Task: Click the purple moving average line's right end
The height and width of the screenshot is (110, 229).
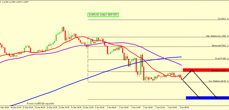Action: click(x=181, y=65)
